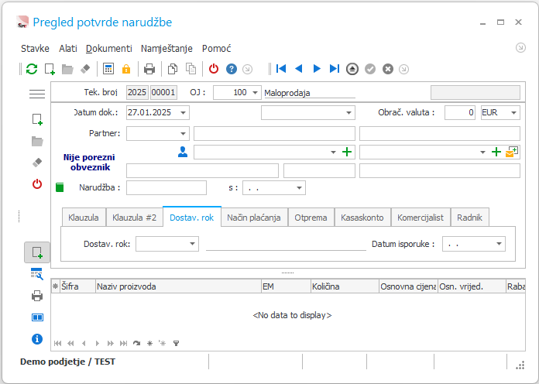The image size is (539, 384).
Task: Switch to the Radnik tab
Action: pyautogui.click(x=469, y=218)
